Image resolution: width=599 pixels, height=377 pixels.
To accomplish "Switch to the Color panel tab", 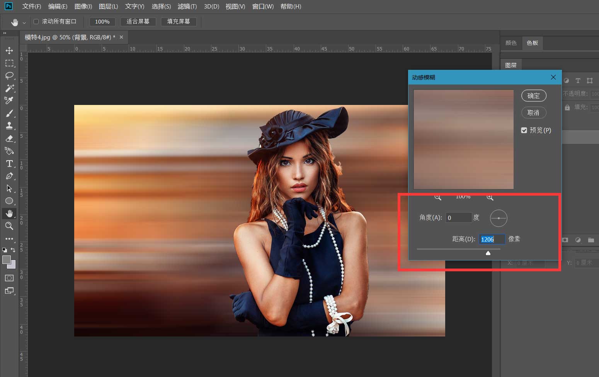I will click(x=511, y=43).
